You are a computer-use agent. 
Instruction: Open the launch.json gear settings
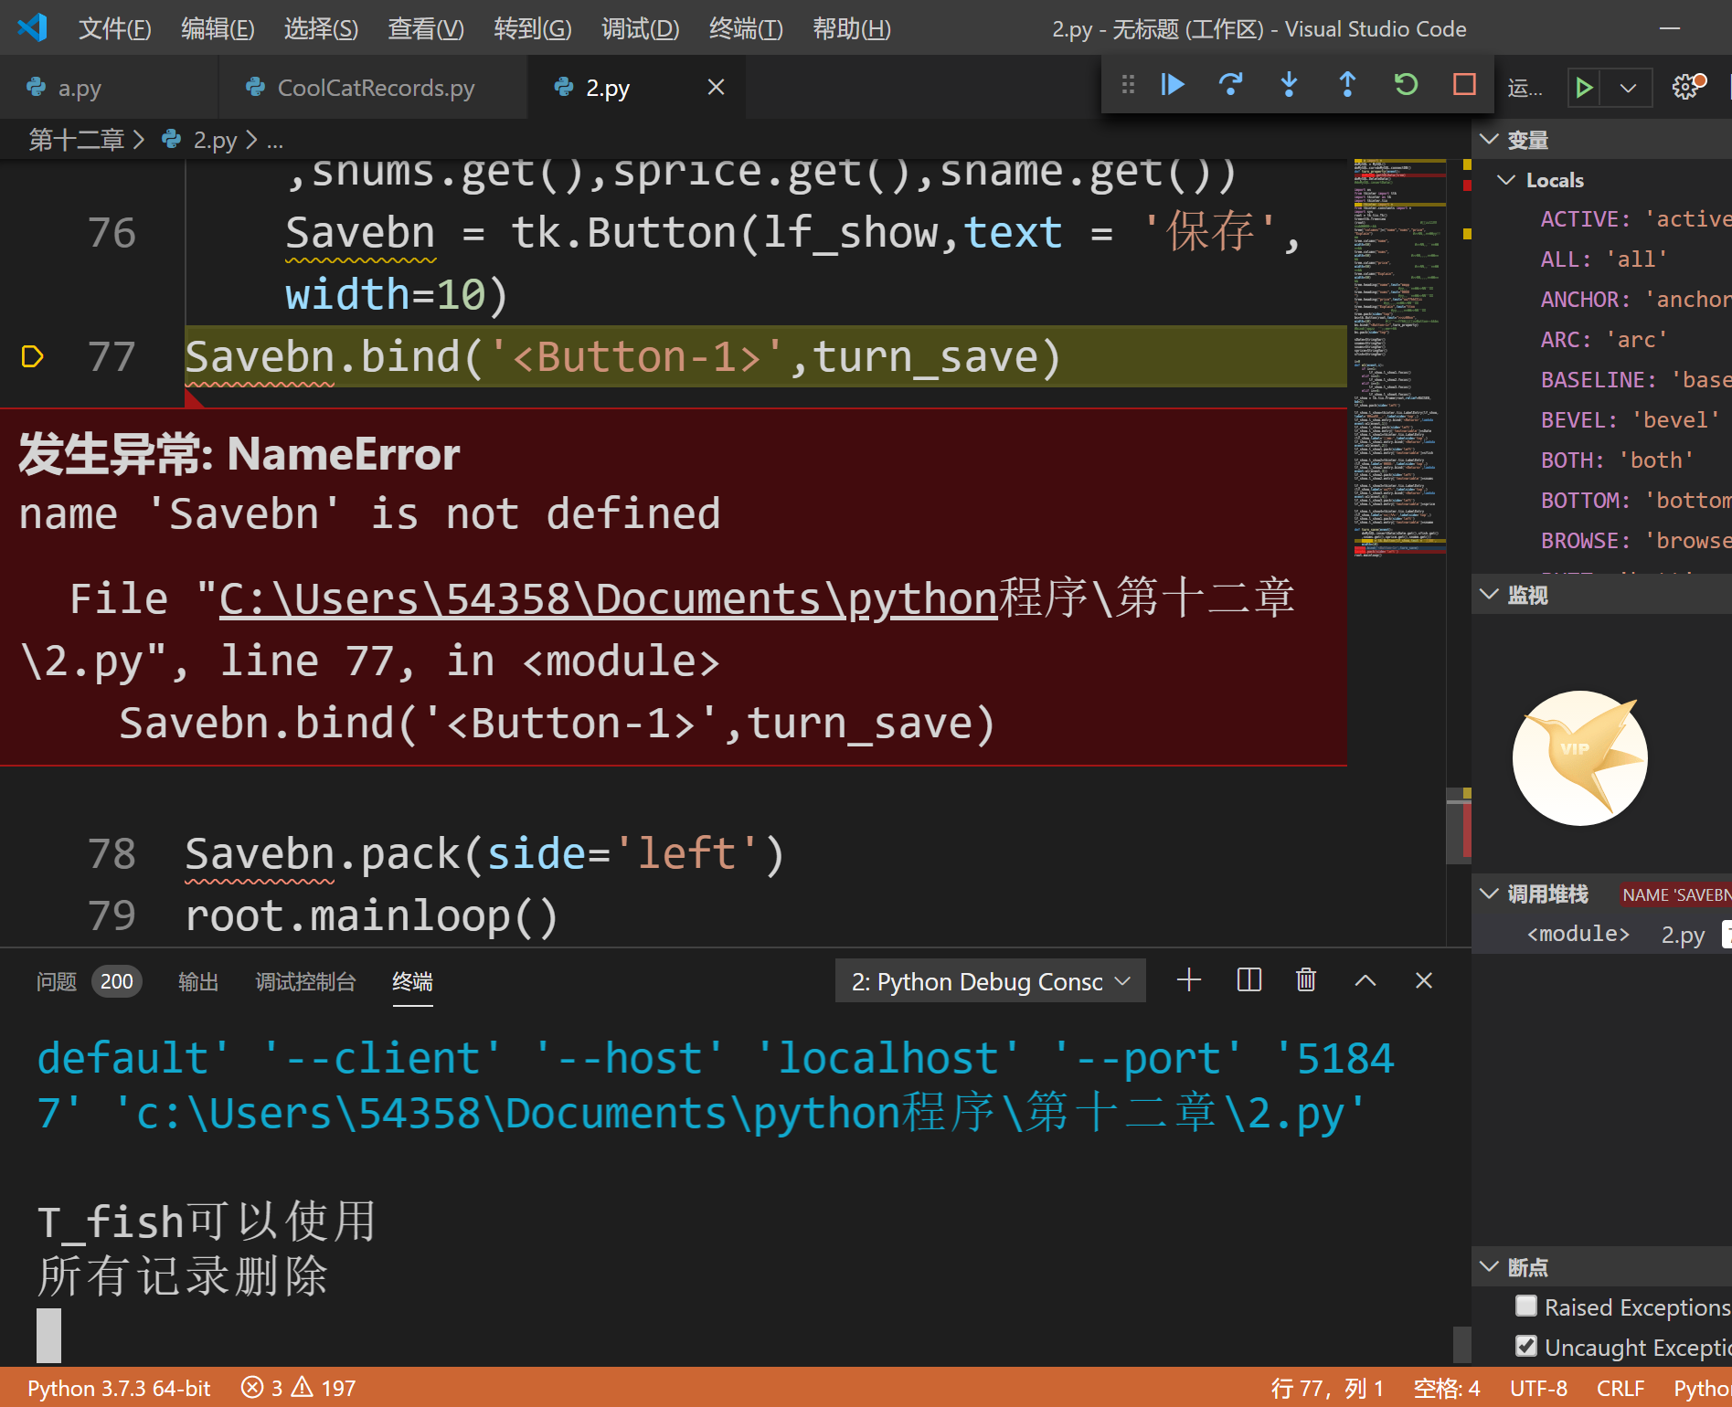point(1686,88)
